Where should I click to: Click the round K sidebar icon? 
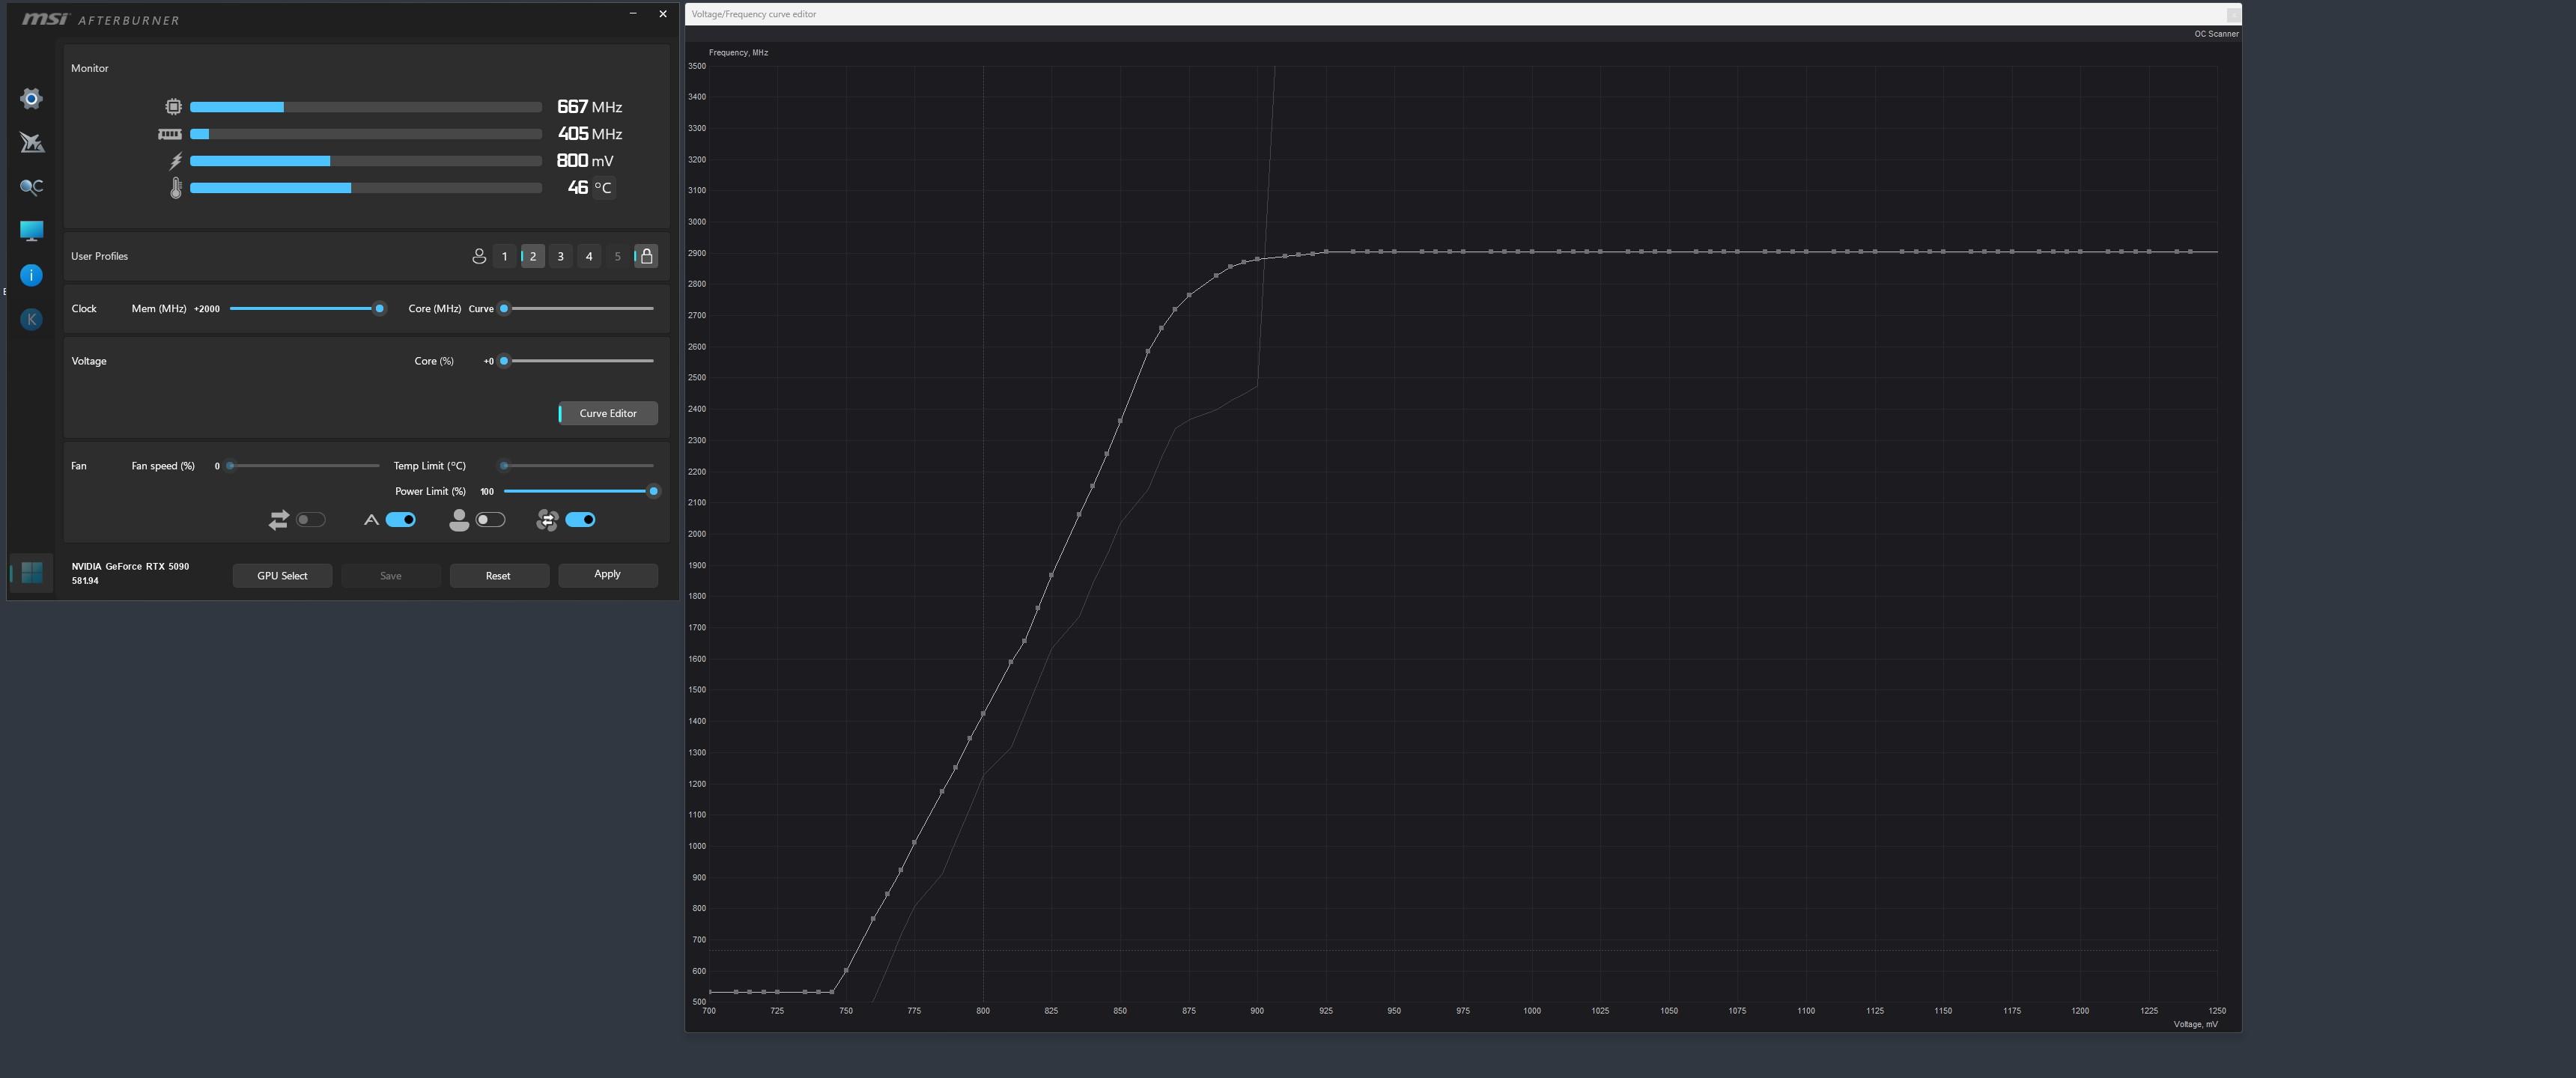[x=31, y=319]
